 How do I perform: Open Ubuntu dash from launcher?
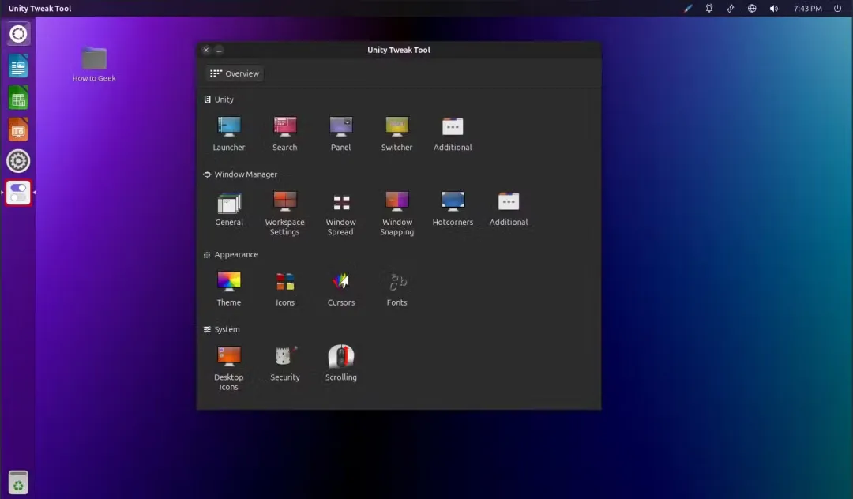(x=18, y=34)
